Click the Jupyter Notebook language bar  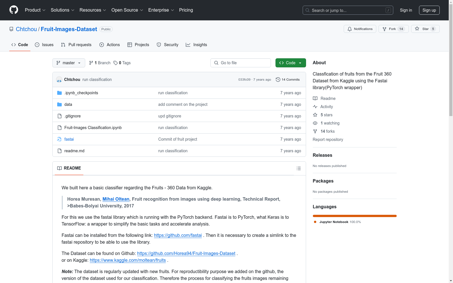click(355, 216)
